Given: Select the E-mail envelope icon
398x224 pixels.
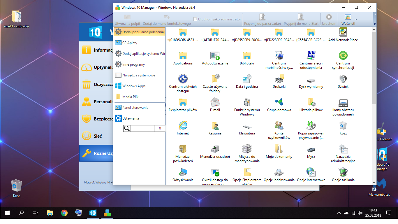Looking at the screenshot, I should (x=215, y=102).
